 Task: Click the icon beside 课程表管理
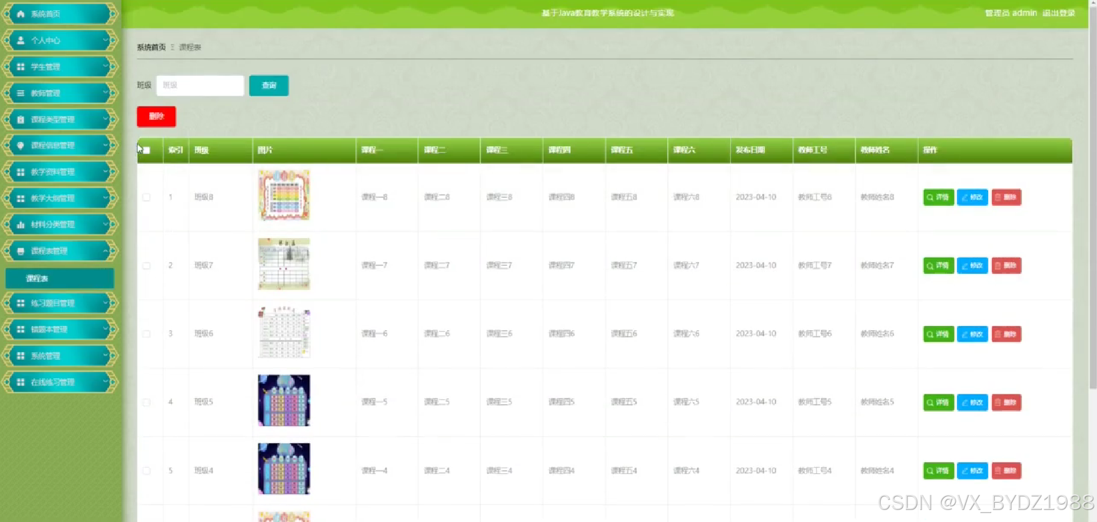[20, 251]
